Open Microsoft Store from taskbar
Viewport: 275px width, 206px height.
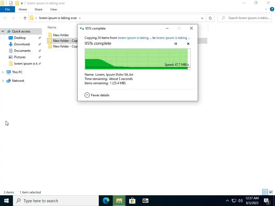point(132,201)
